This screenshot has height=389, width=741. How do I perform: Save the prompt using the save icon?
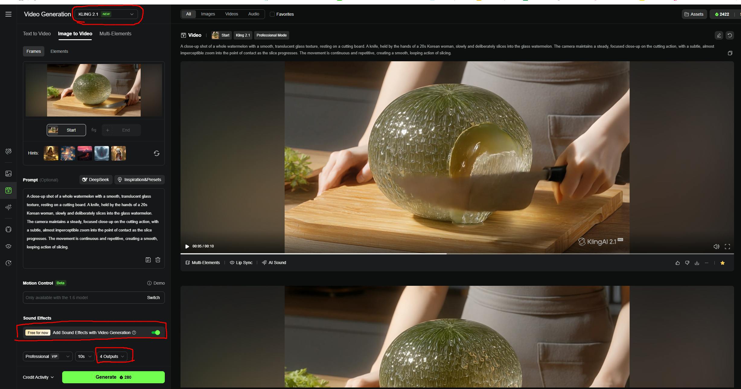click(x=148, y=260)
